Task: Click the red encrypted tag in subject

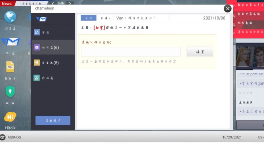Action: (99, 27)
